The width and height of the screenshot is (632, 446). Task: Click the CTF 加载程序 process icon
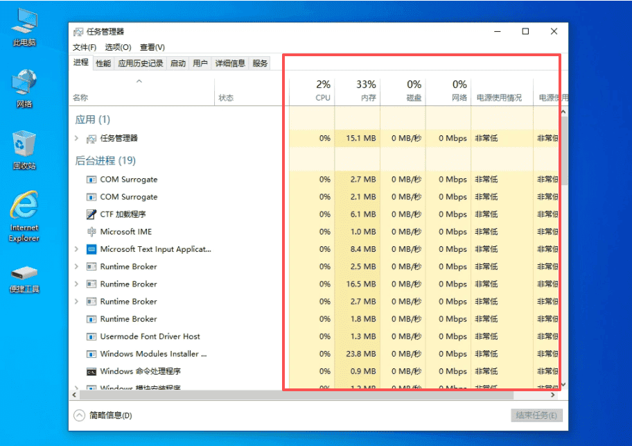91,214
